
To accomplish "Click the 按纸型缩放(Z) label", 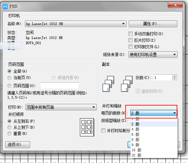I will 115,121.
